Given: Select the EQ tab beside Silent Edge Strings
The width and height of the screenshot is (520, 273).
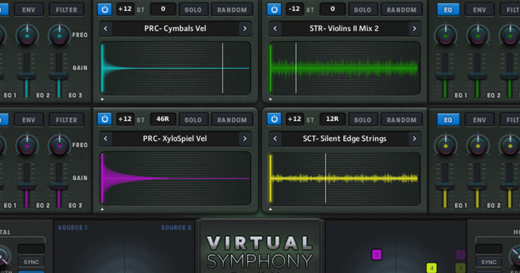Looking at the screenshot, I should pyautogui.click(x=448, y=120).
